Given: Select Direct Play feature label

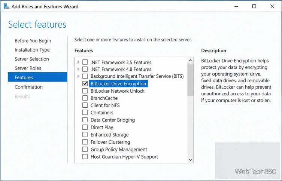Looking at the screenshot, I should click(102, 128).
